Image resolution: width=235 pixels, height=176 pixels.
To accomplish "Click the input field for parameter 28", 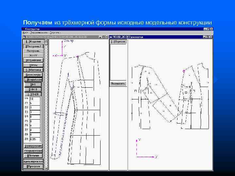I will 35,135.
